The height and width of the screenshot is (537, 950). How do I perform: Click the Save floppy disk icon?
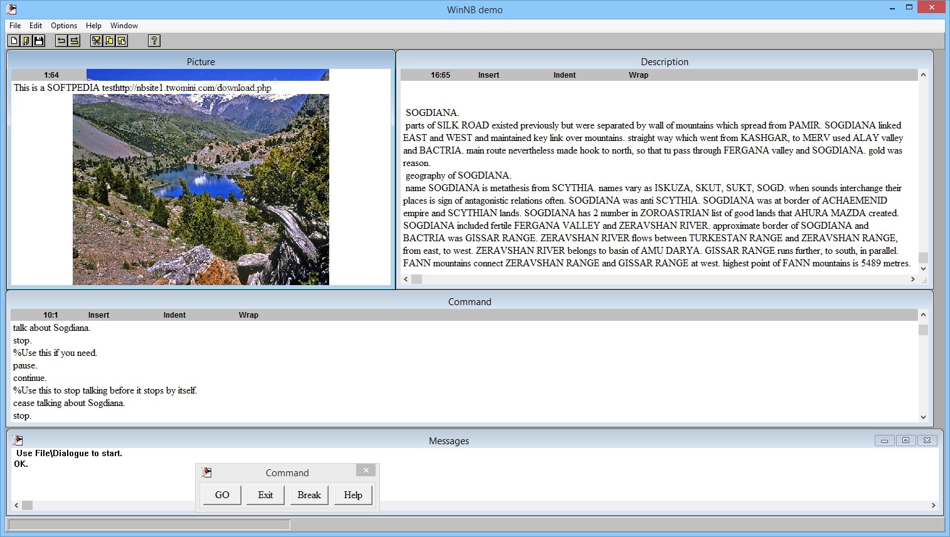point(38,41)
